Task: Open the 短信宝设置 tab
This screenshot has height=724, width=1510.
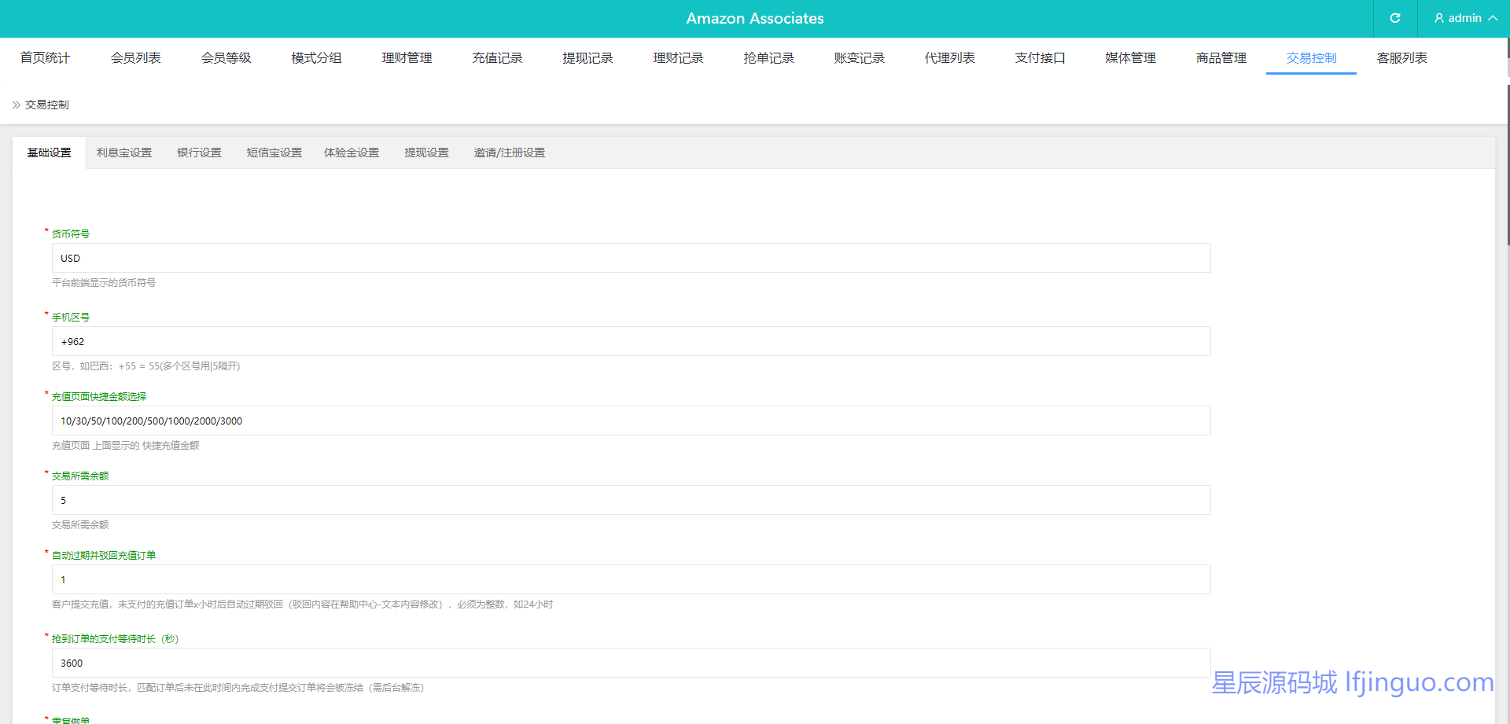Action: click(274, 153)
